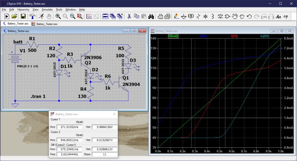
Task: Click the V(batt) trace label
Action: point(173,36)
